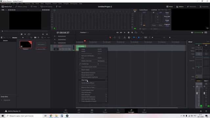Screen dimensions: 210x118
Task: Stop the source viewer preview
Action: (x=22, y=34)
